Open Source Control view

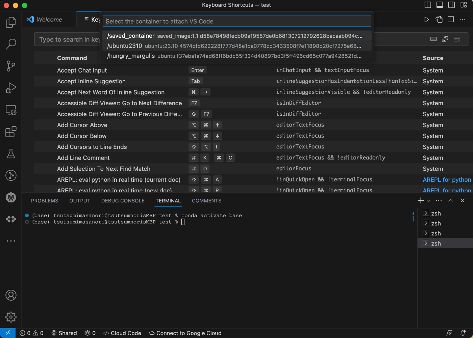11,66
